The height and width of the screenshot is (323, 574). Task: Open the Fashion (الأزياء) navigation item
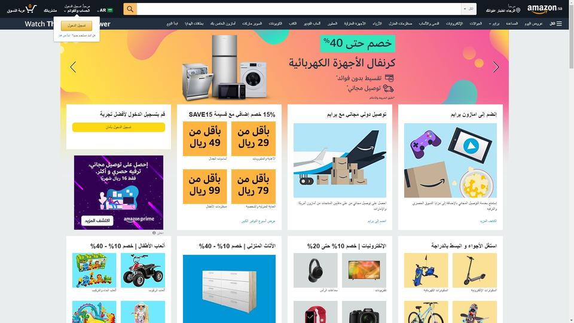click(x=377, y=23)
